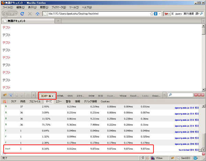Image resolution: width=206 pixels, height=161 pixels.
Task: Click the Stop loading X icon
Action: click(x=30, y=14)
